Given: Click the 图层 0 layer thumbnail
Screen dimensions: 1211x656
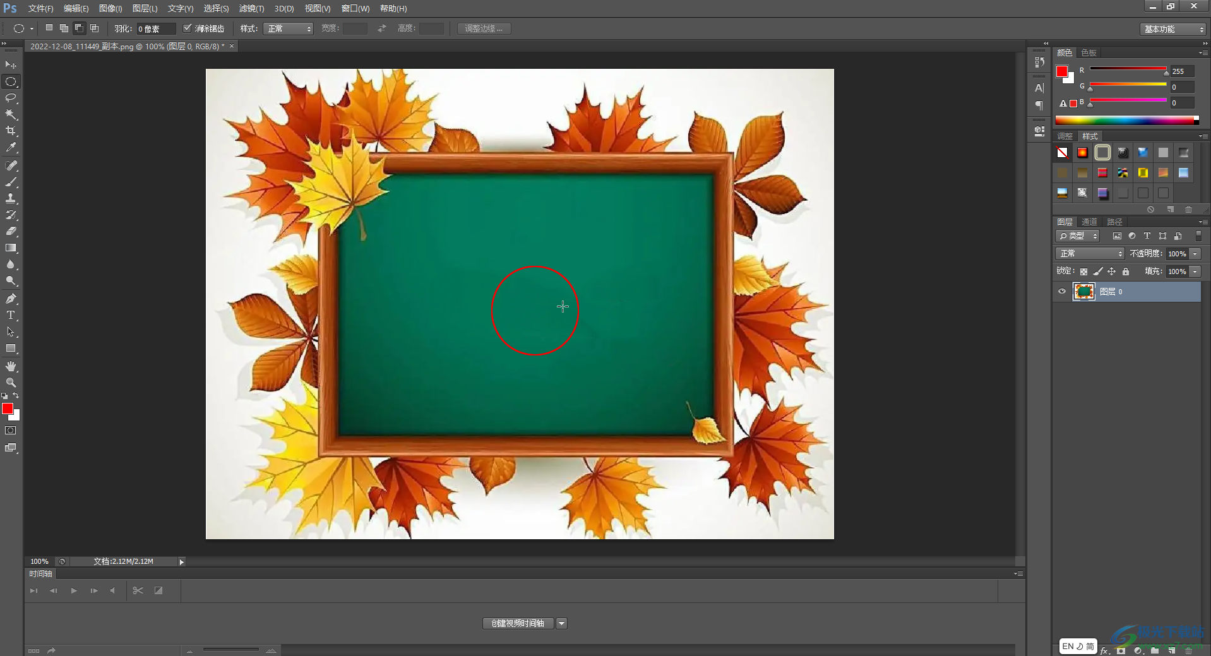Looking at the screenshot, I should (1084, 292).
